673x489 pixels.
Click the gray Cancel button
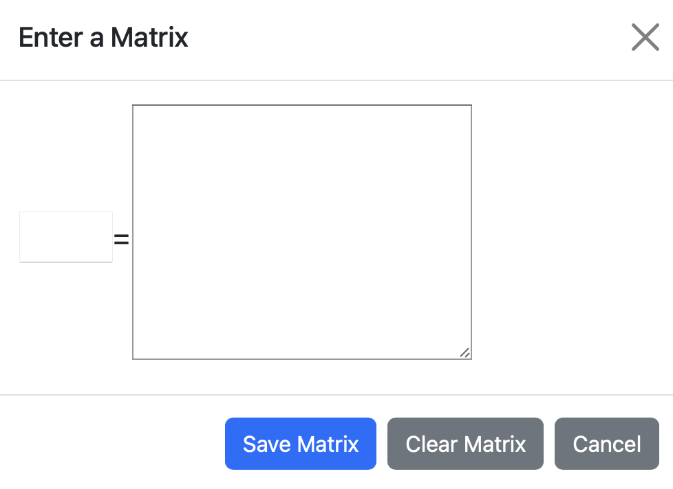tap(606, 444)
